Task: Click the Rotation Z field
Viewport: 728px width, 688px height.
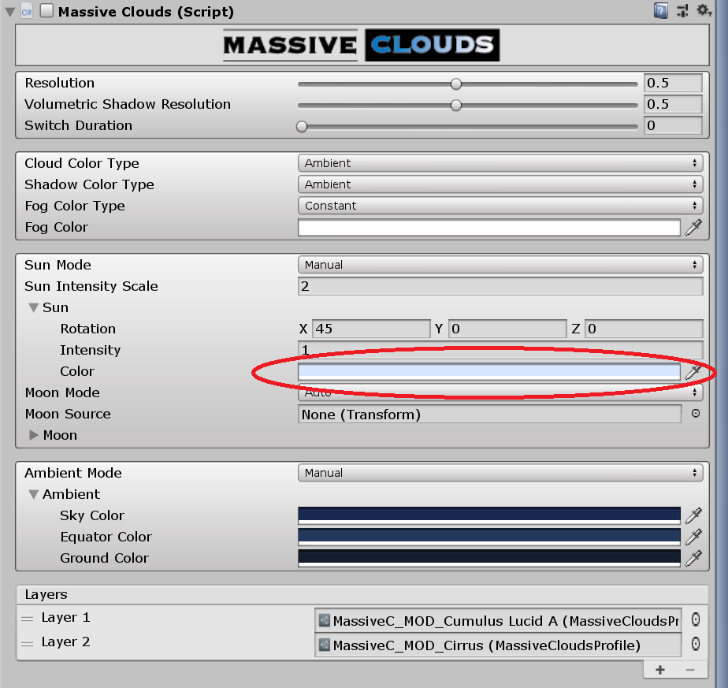Action: (644, 329)
